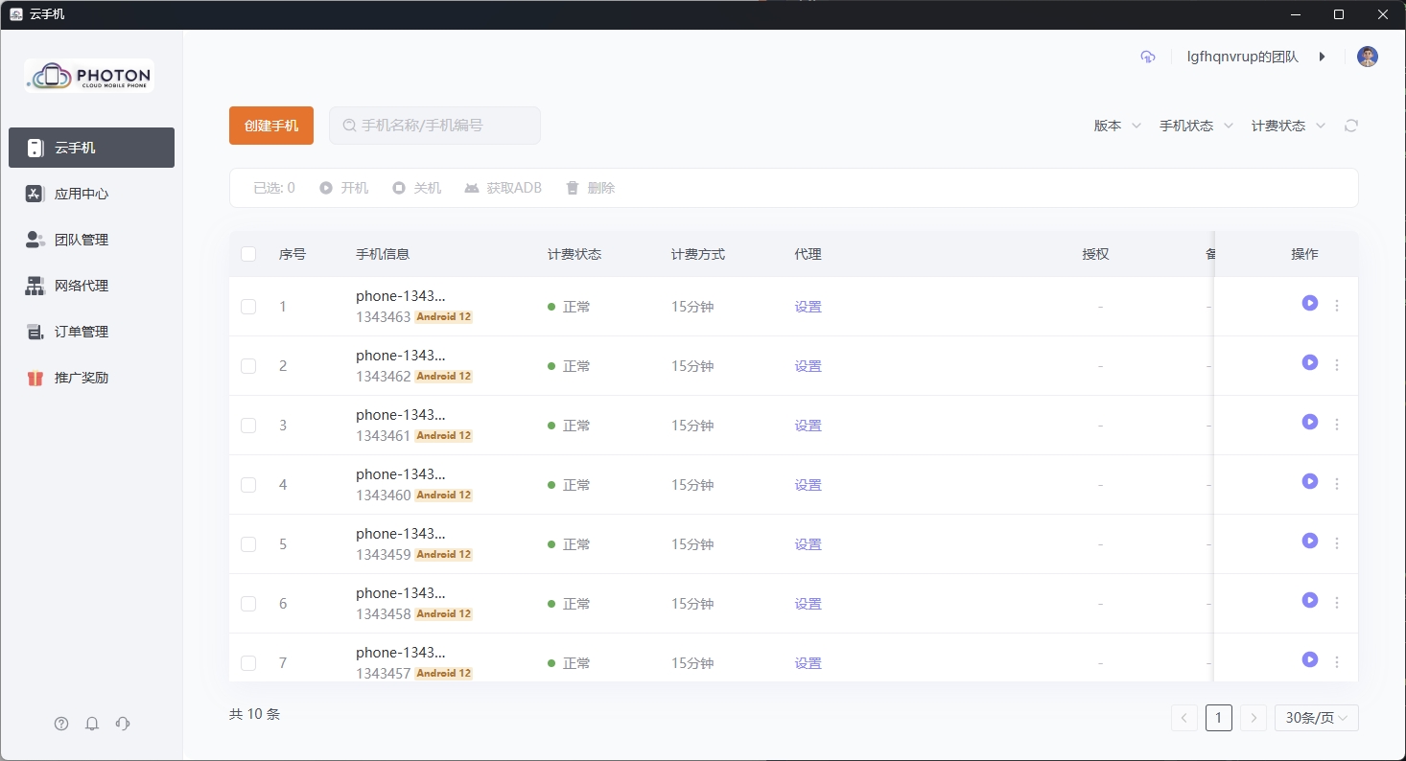Click the cloud upload icon near team name
This screenshot has width=1406, height=761.
coord(1147,57)
